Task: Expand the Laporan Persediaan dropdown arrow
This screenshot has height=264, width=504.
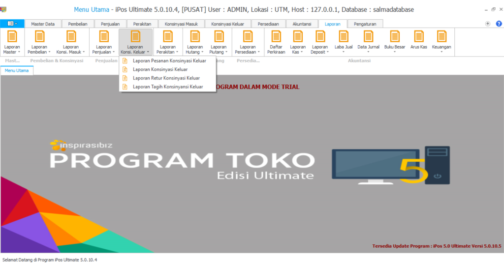Action: [x=258, y=52]
